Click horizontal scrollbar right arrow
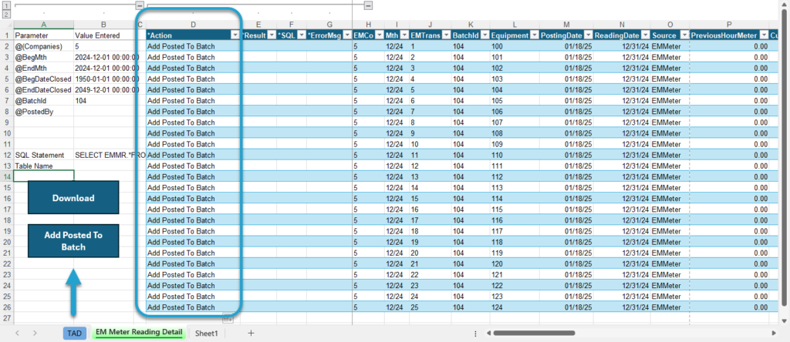Screen dimensions: 790x342 point(774,333)
